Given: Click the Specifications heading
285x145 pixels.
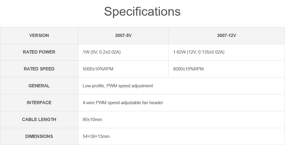Looking at the screenshot, I should coord(142,12).
